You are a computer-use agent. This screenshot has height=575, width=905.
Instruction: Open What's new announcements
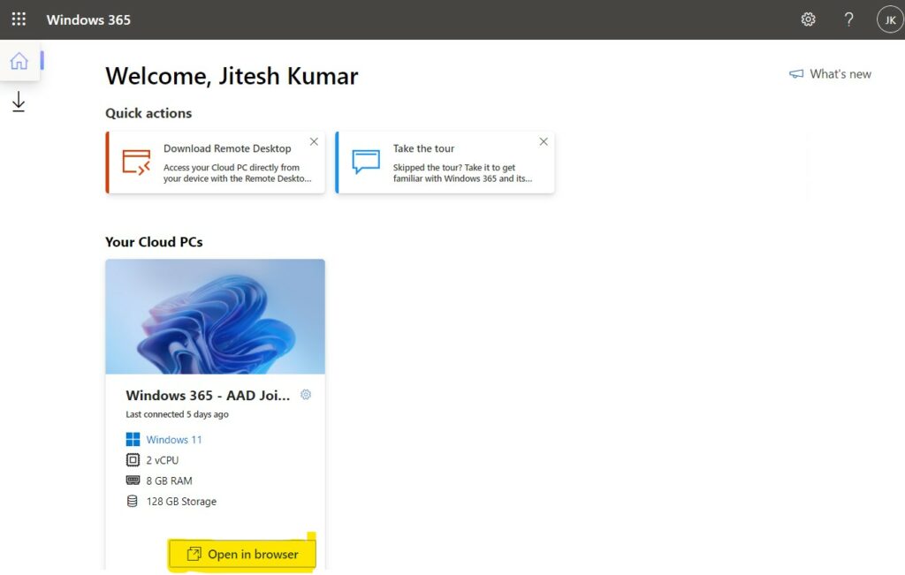830,74
